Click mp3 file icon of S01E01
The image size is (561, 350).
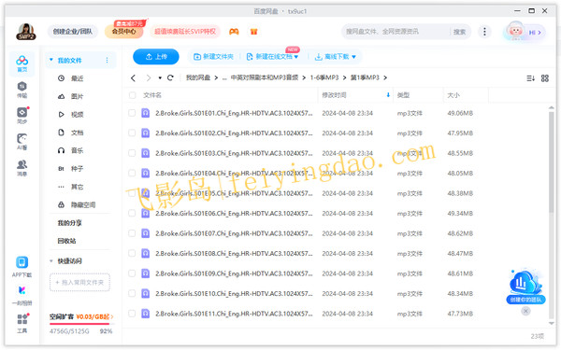click(145, 113)
